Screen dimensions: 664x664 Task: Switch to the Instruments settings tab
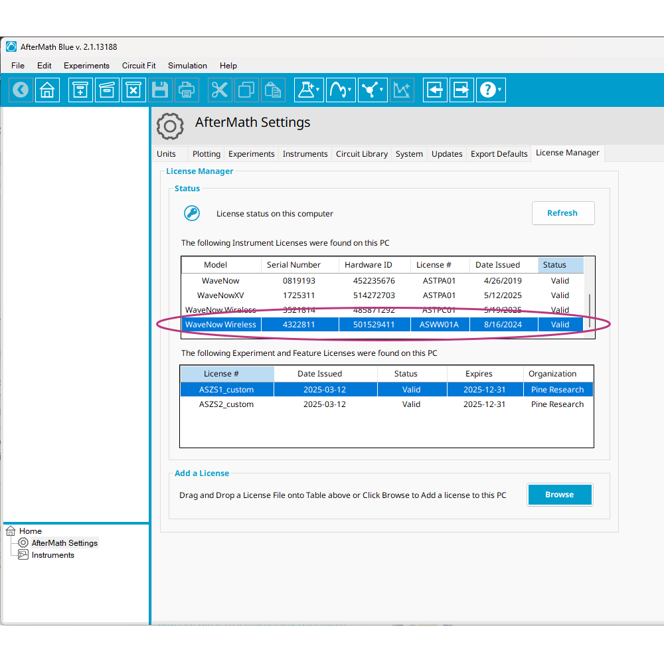click(305, 154)
